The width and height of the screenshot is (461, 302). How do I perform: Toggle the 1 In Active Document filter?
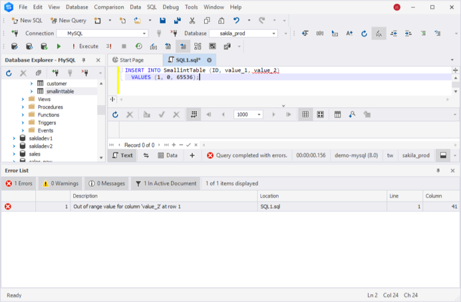pyautogui.click(x=166, y=183)
